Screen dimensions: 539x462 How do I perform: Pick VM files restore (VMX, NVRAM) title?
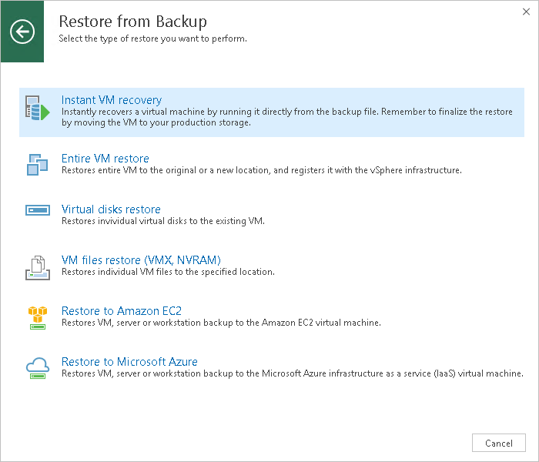tap(141, 260)
